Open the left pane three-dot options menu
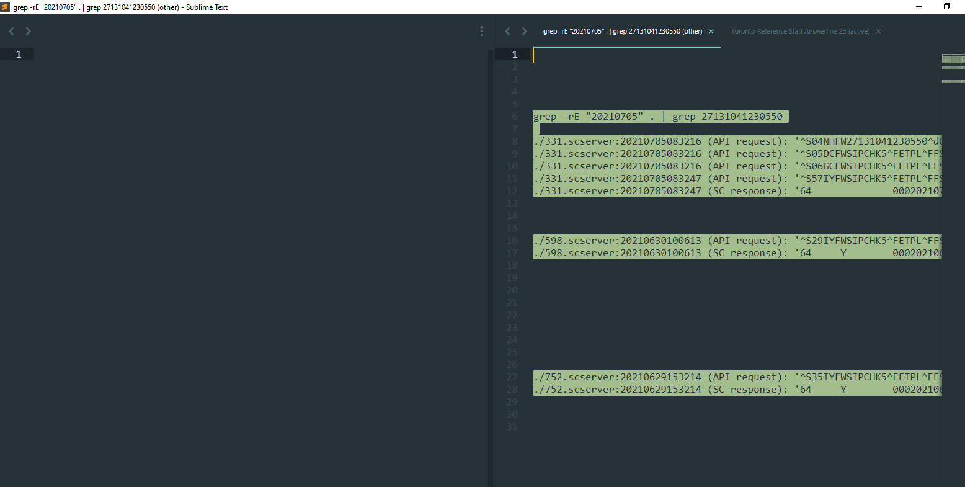Viewport: 965px width, 487px height. point(482,31)
